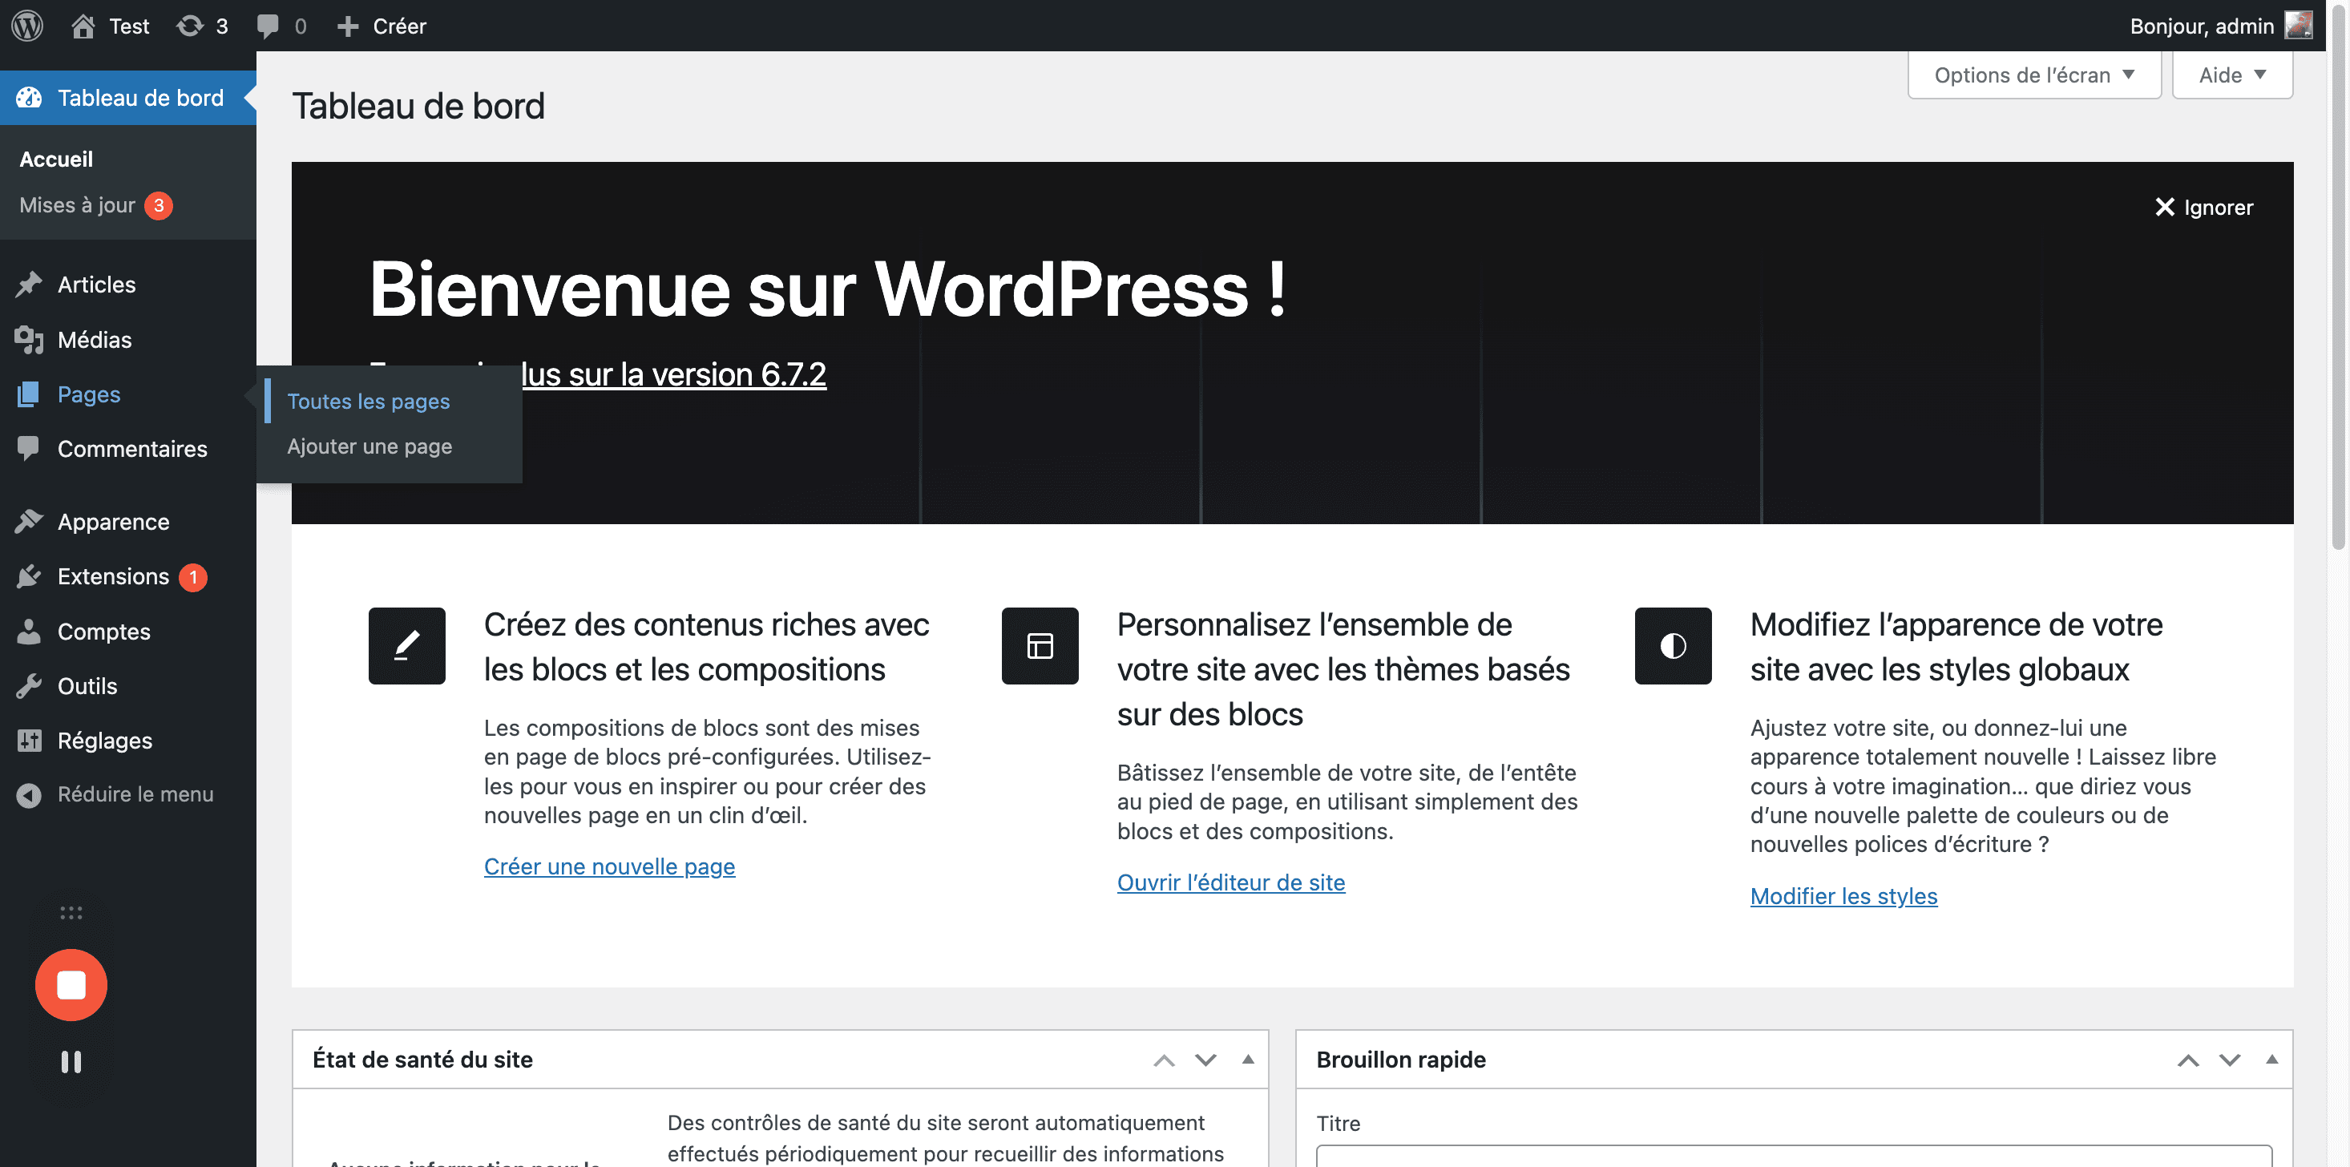
Task: Open the Tableau de bord menu
Action: click(x=127, y=98)
